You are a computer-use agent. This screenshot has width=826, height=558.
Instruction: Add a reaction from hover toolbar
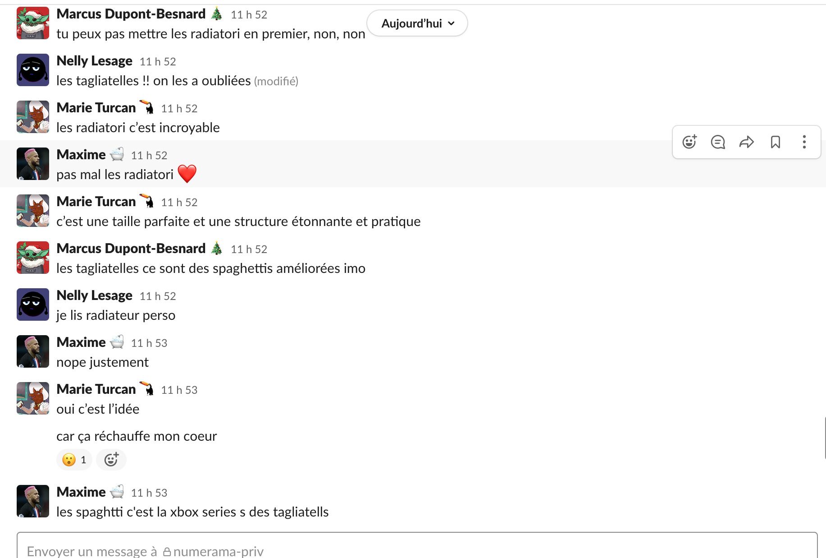pyautogui.click(x=689, y=142)
